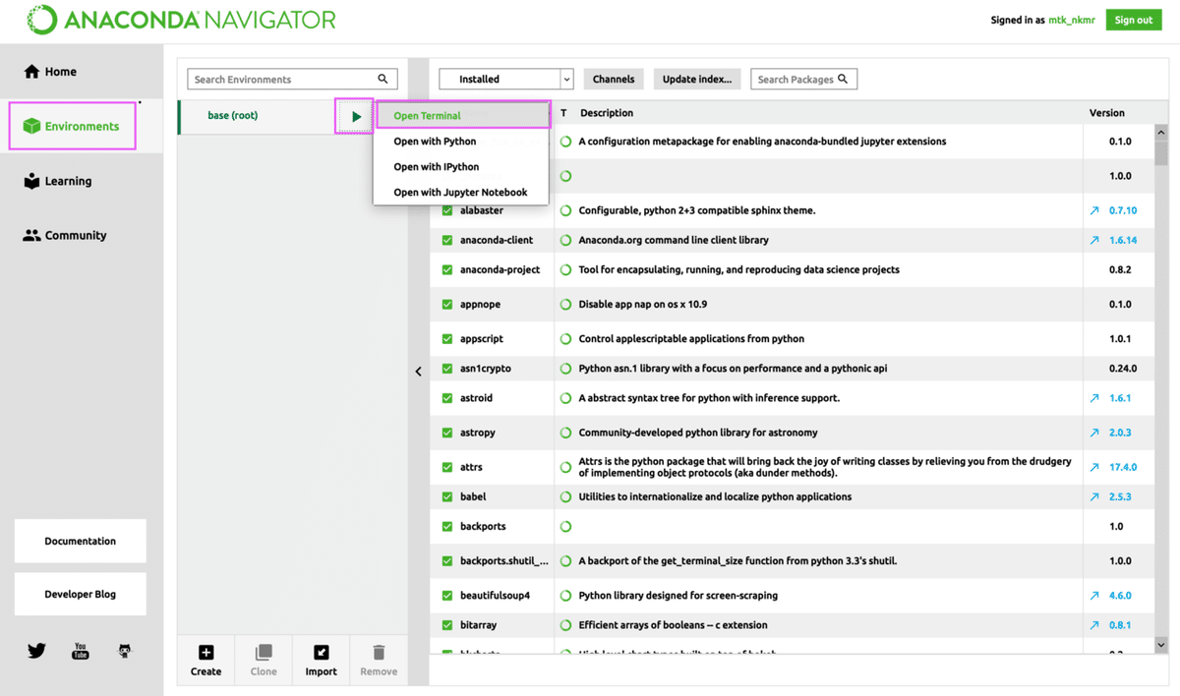Click the Description column header
1180x696 pixels.
[x=607, y=113]
